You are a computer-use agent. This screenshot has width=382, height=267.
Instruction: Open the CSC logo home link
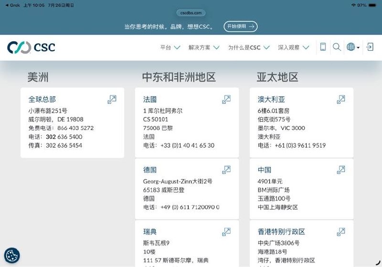tap(31, 47)
